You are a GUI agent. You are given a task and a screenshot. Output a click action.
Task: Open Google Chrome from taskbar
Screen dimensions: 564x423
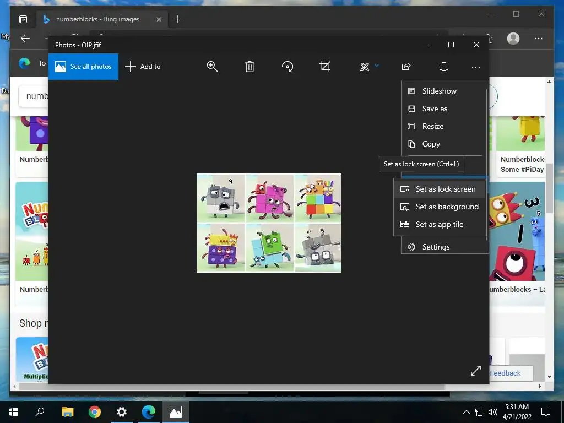pos(95,412)
